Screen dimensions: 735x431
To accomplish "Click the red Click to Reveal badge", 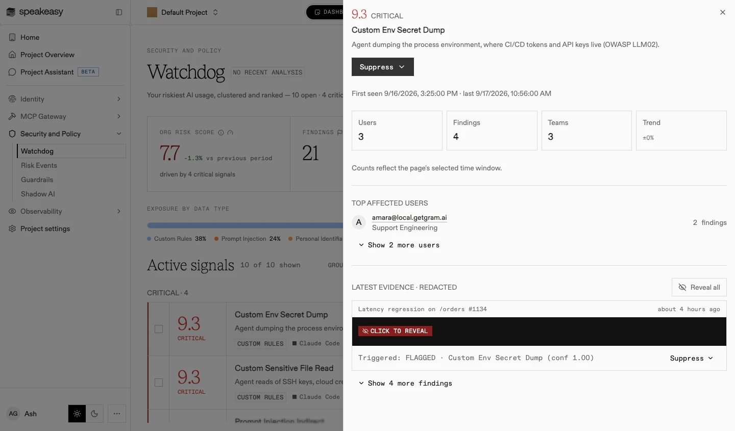I will click(395, 331).
